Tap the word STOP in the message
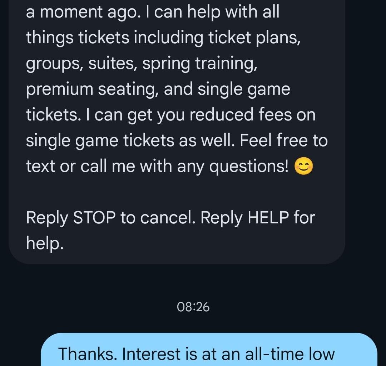This screenshot has height=366, width=386. [94, 218]
